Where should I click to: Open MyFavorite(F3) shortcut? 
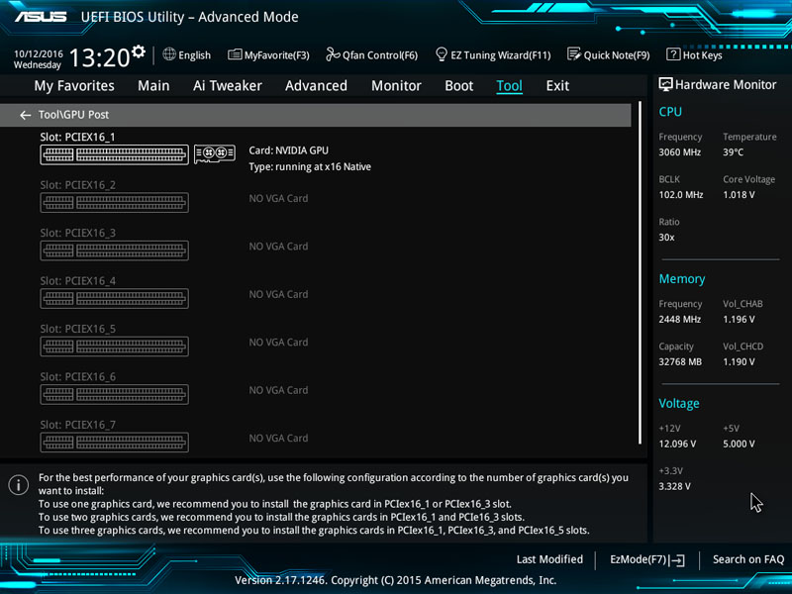click(268, 55)
